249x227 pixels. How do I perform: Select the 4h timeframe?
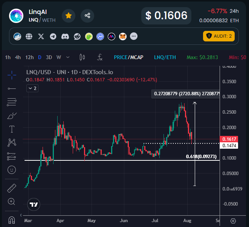(x=18, y=57)
